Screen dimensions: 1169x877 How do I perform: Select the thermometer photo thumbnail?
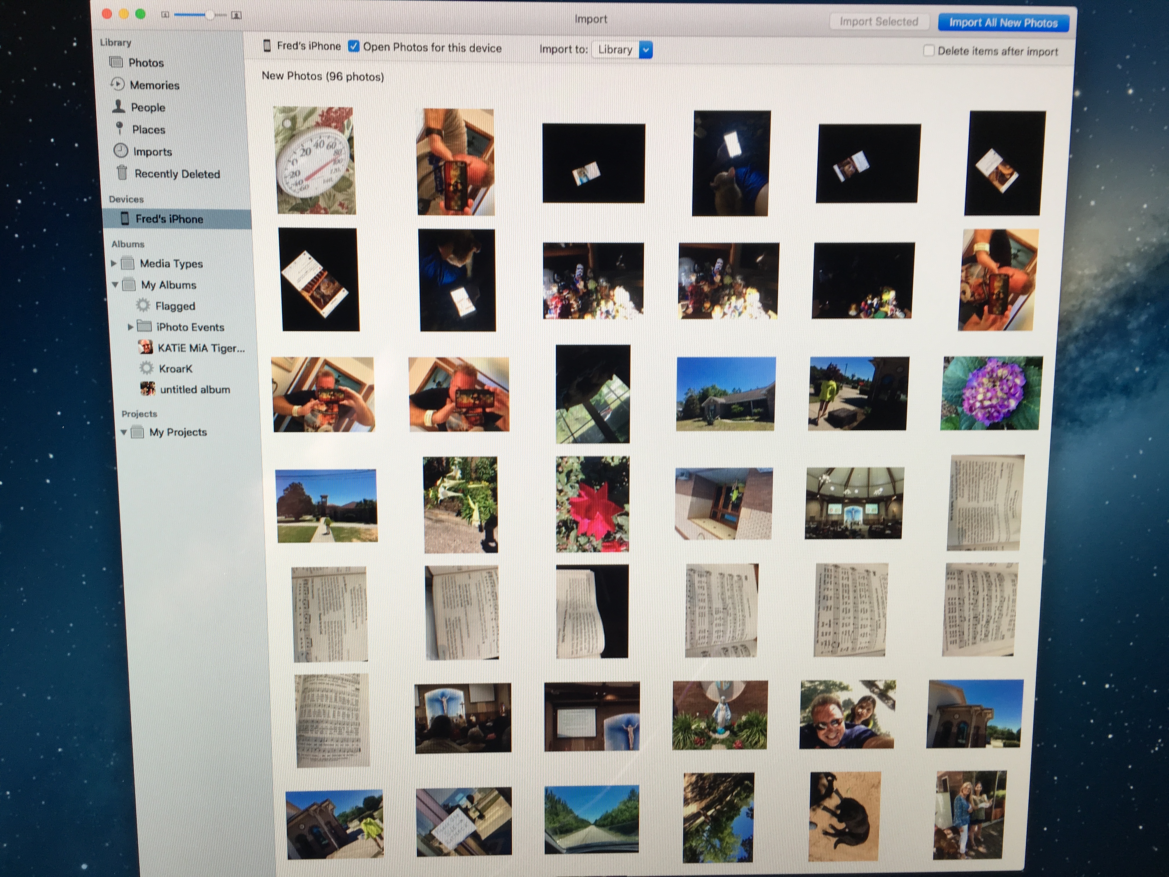(x=315, y=161)
